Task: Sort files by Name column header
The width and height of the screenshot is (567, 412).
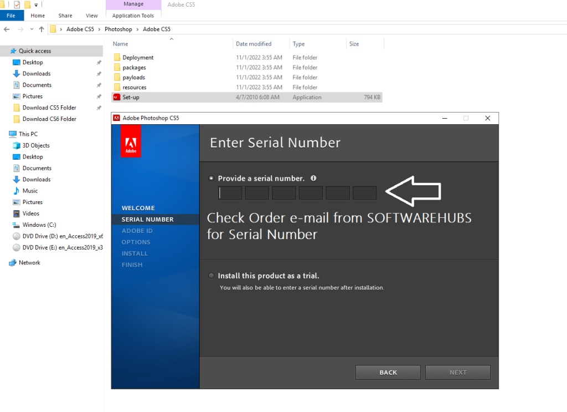Action: 120,44
